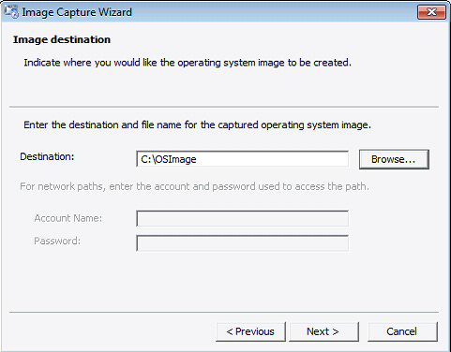Click the 'Enter the destination and file name' instruction
The height and width of the screenshot is (352, 451).
click(198, 125)
